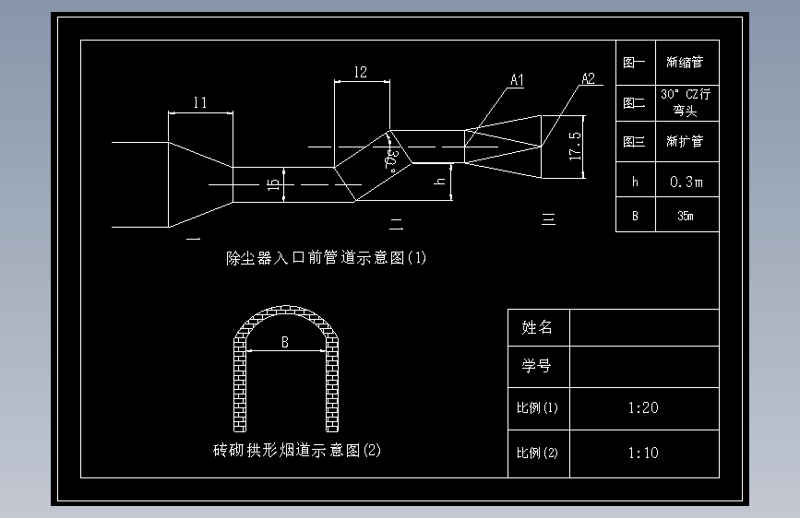Select the A2 leader label
Image resolution: width=800 pixels, height=518 pixels.
(x=589, y=78)
